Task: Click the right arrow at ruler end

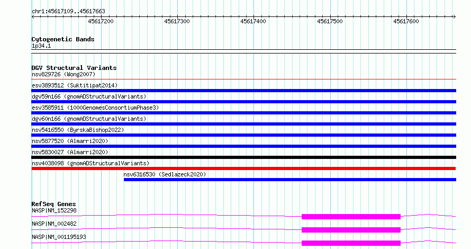Action: click(455, 17)
